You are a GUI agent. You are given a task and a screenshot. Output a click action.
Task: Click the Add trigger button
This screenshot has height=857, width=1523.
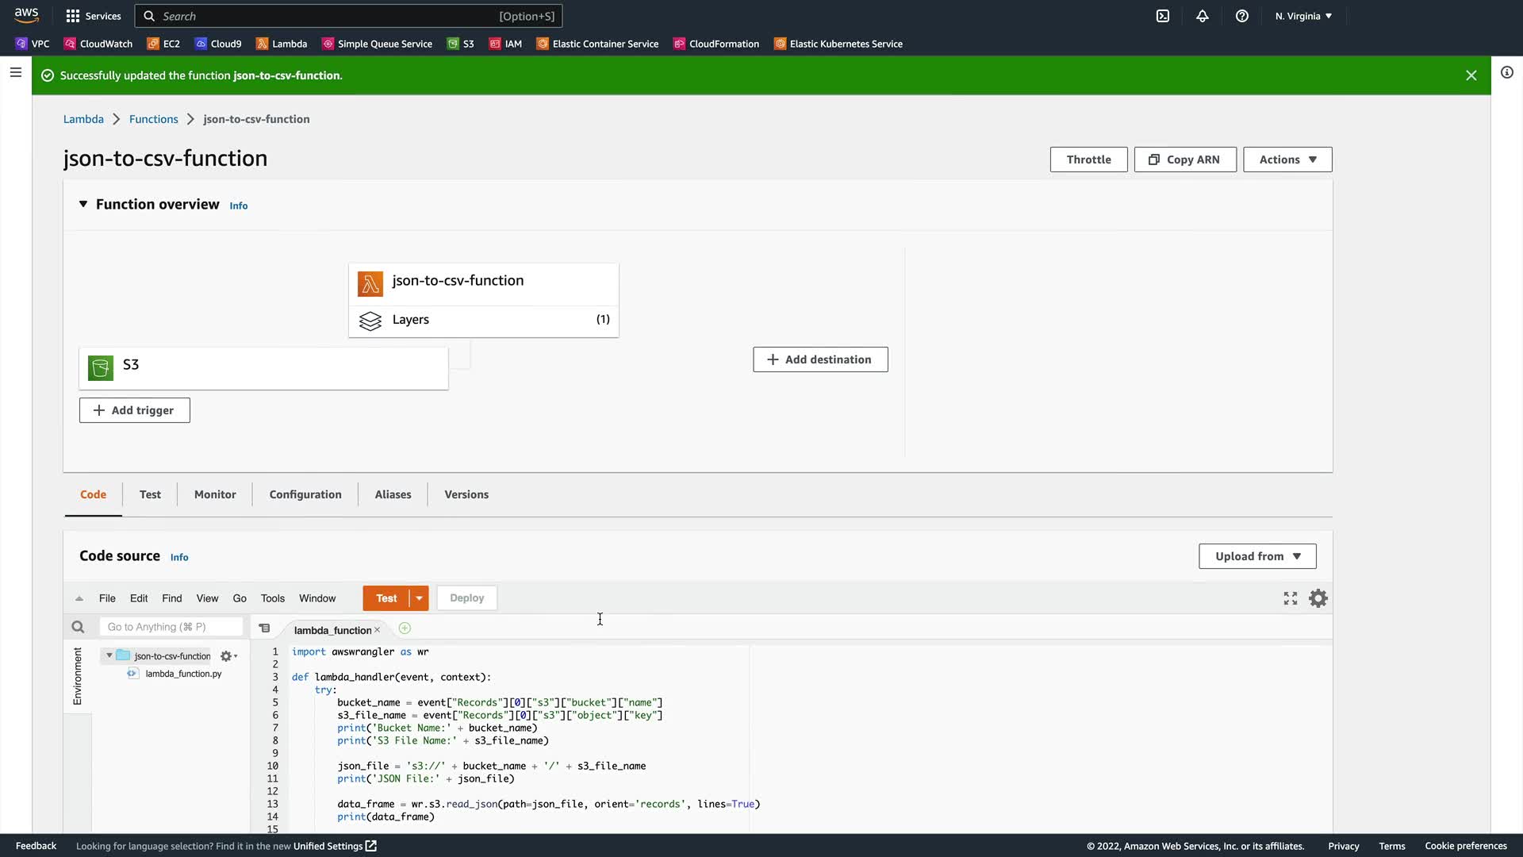pos(134,410)
